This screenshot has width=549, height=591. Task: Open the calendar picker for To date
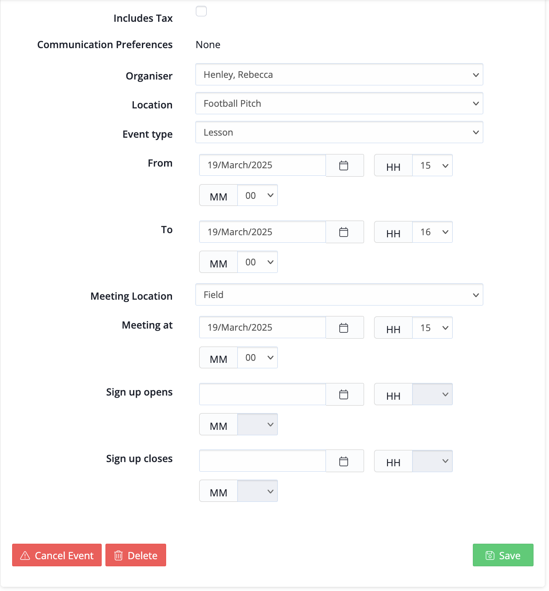coord(344,232)
